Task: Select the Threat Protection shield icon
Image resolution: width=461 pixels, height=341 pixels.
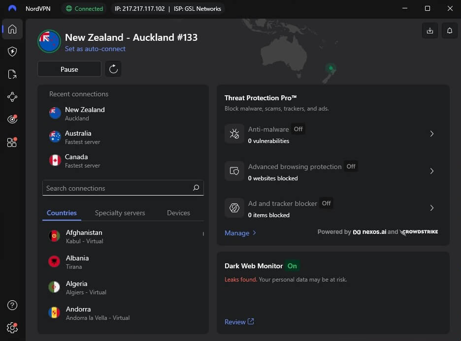Action: coord(12,52)
